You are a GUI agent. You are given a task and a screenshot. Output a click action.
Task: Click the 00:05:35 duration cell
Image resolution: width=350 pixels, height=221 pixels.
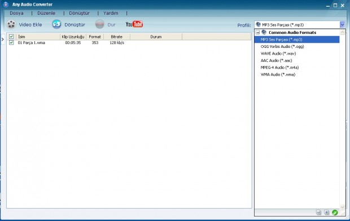pyautogui.click(x=73, y=43)
